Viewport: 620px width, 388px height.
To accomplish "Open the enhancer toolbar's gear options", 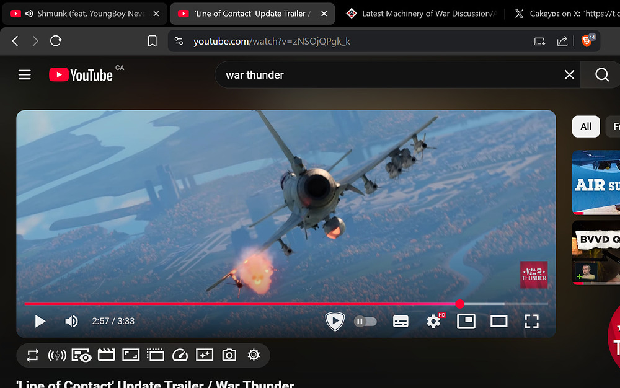I will coord(254,355).
